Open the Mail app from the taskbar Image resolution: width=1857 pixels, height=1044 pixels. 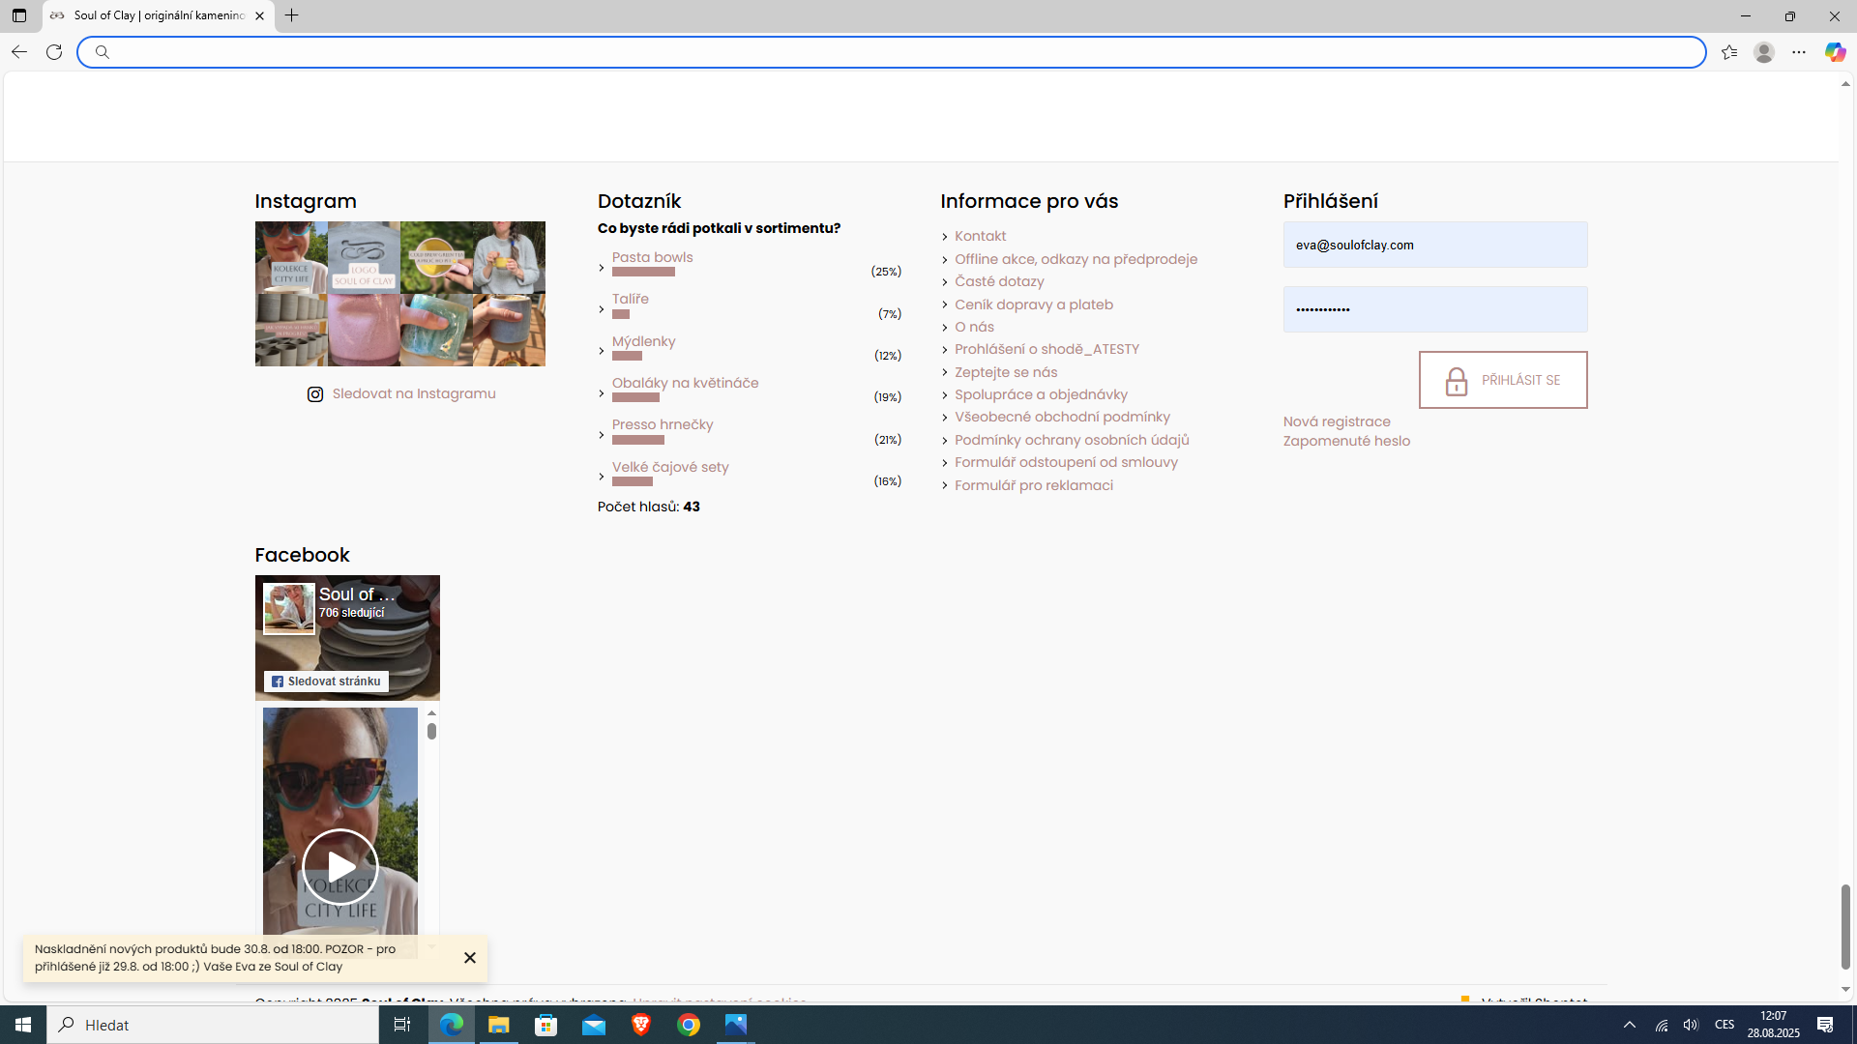[x=594, y=1025]
